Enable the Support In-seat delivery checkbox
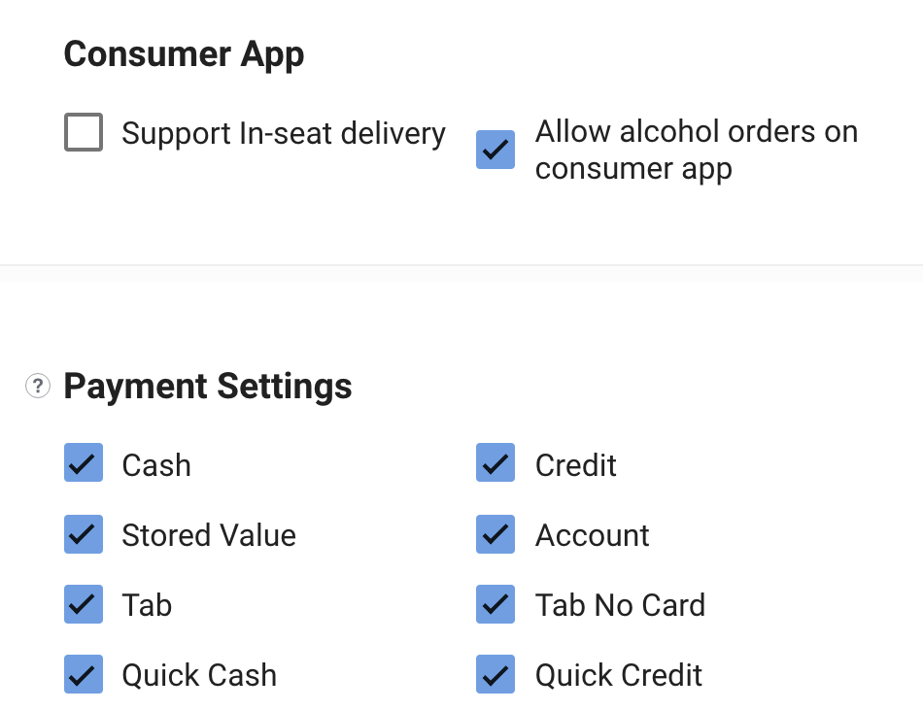This screenshot has width=923, height=711. click(x=84, y=132)
